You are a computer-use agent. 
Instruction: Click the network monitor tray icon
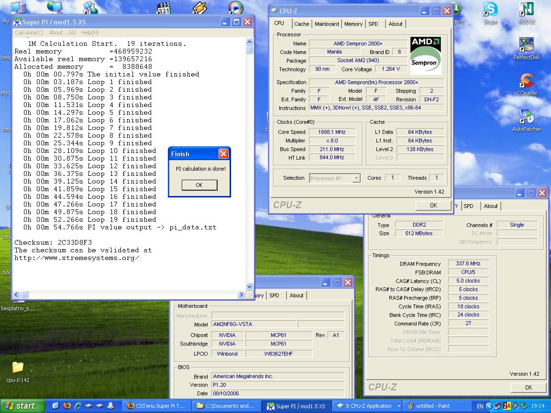[498, 406]
